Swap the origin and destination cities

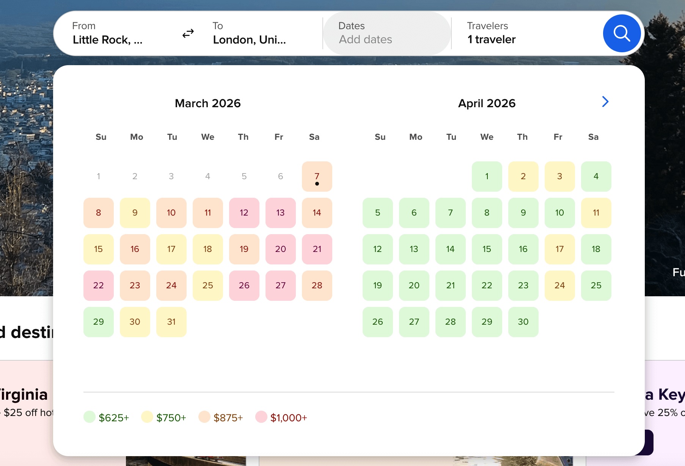(188, 33)
